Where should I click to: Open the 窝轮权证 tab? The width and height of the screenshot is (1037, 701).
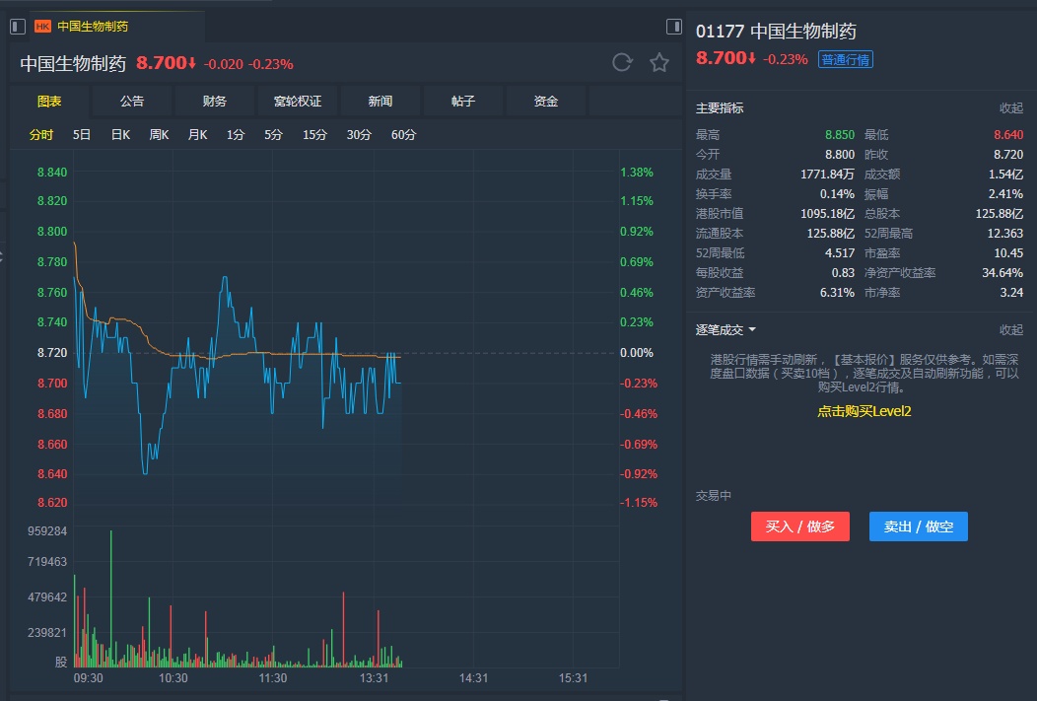click(x=298, y=102)
